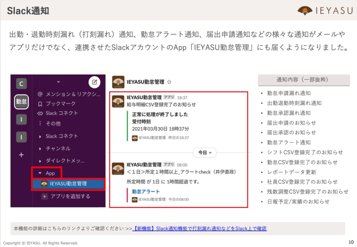Open the 新機能 Slack通知機能 link
Viewport: 357px width, 247px height.
click(199, 228)
